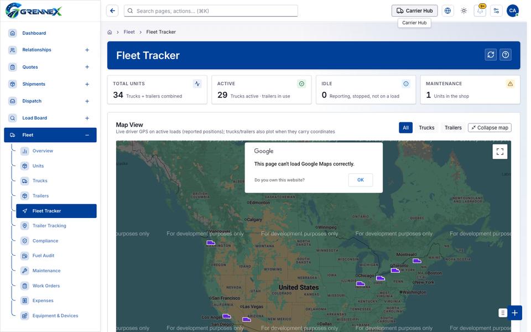
Task: Select the truck marker near Toronto
Action: pyautogui.click(x=395, y=271)
